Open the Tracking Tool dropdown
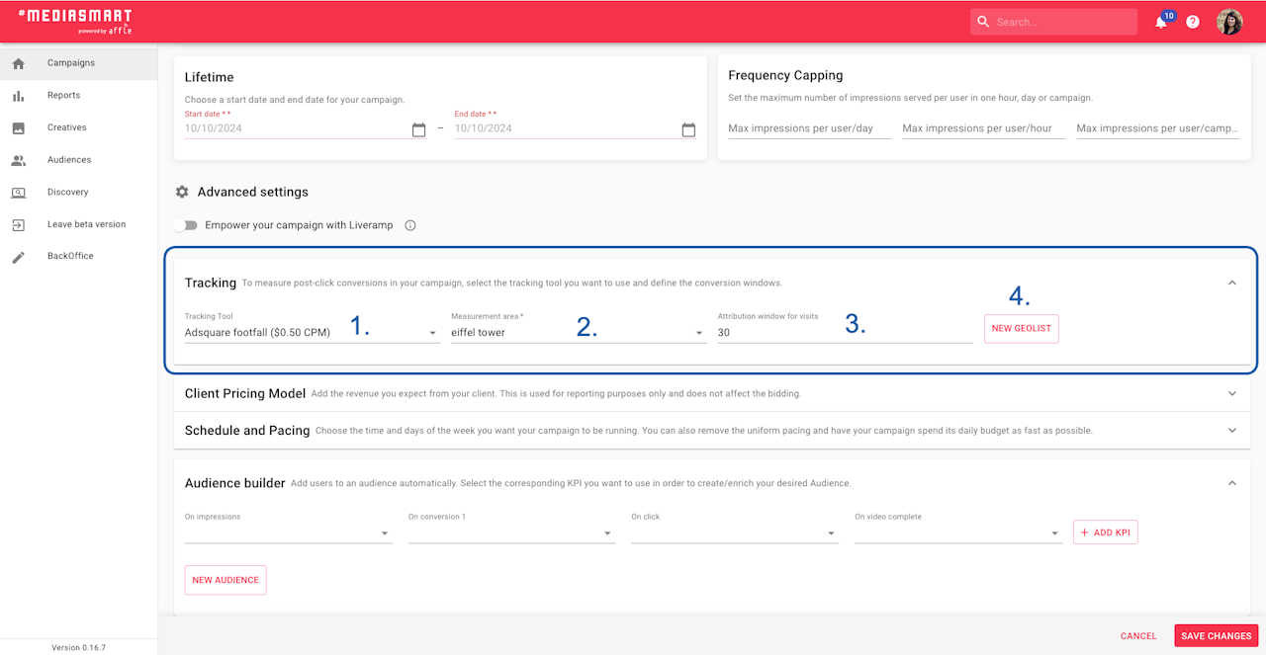This screenshot has height=655, width=1266. [312, 333]
